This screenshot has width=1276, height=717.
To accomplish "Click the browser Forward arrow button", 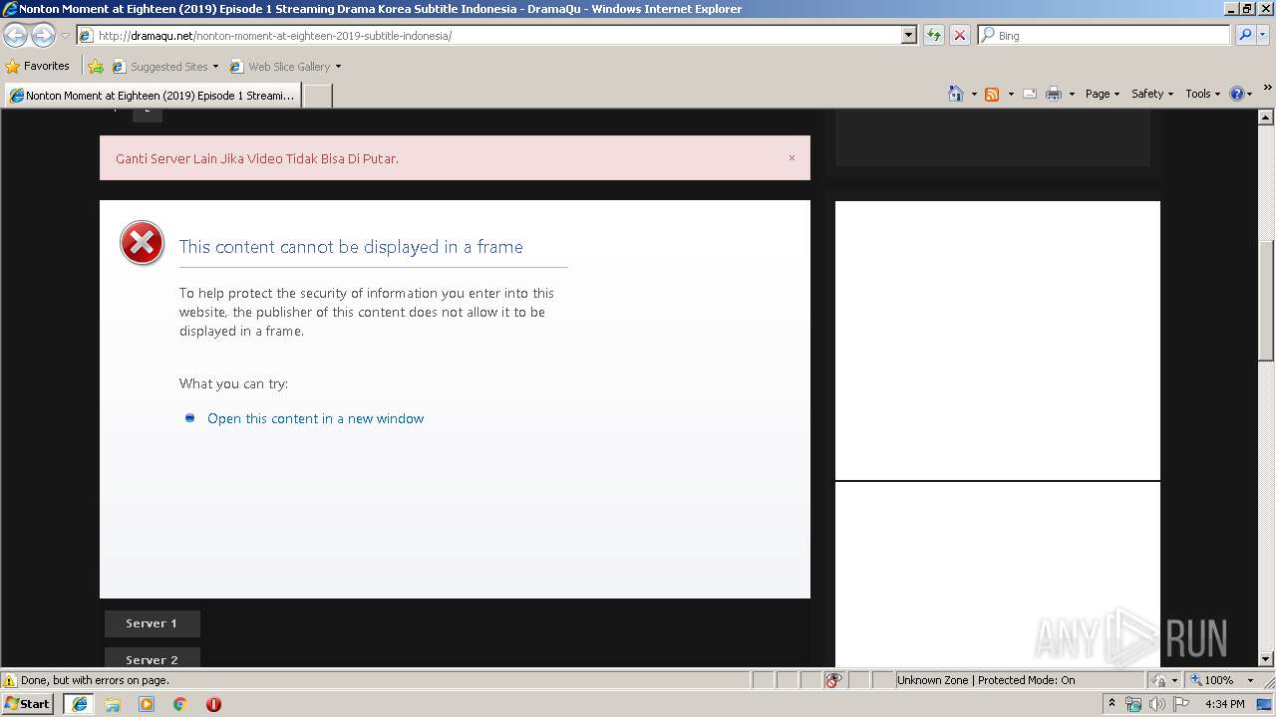I will tap(43, 35).
